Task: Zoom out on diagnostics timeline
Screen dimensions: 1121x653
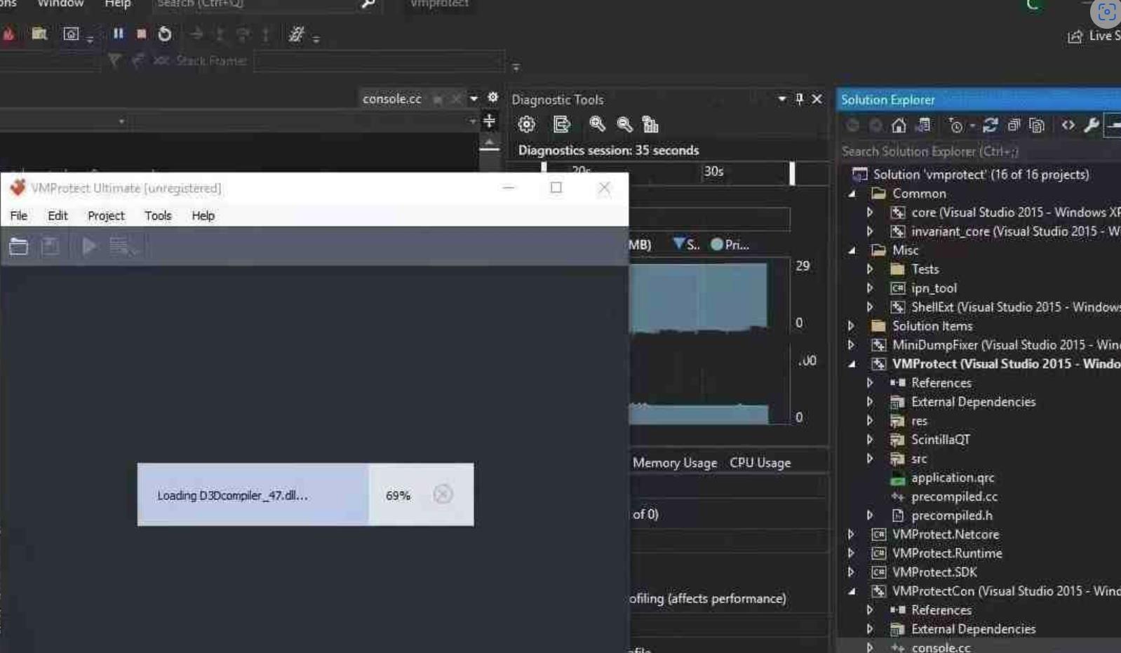Action: [x=624, y=124]
